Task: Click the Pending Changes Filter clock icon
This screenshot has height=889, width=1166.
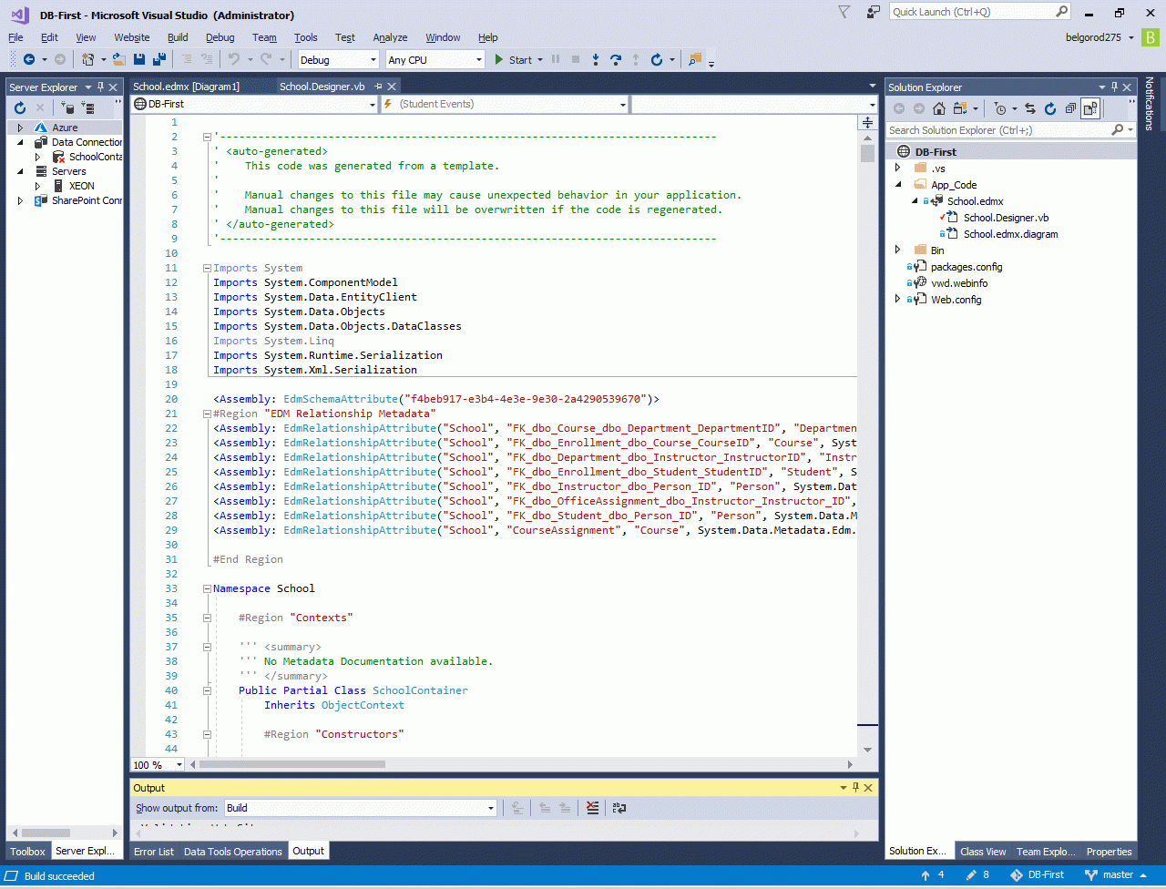Action: [x=1000, y=108]
